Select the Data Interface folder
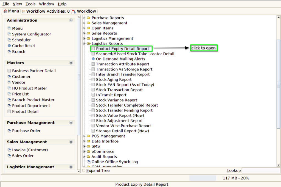The image size is (281, 187). (x=105, y=141)
